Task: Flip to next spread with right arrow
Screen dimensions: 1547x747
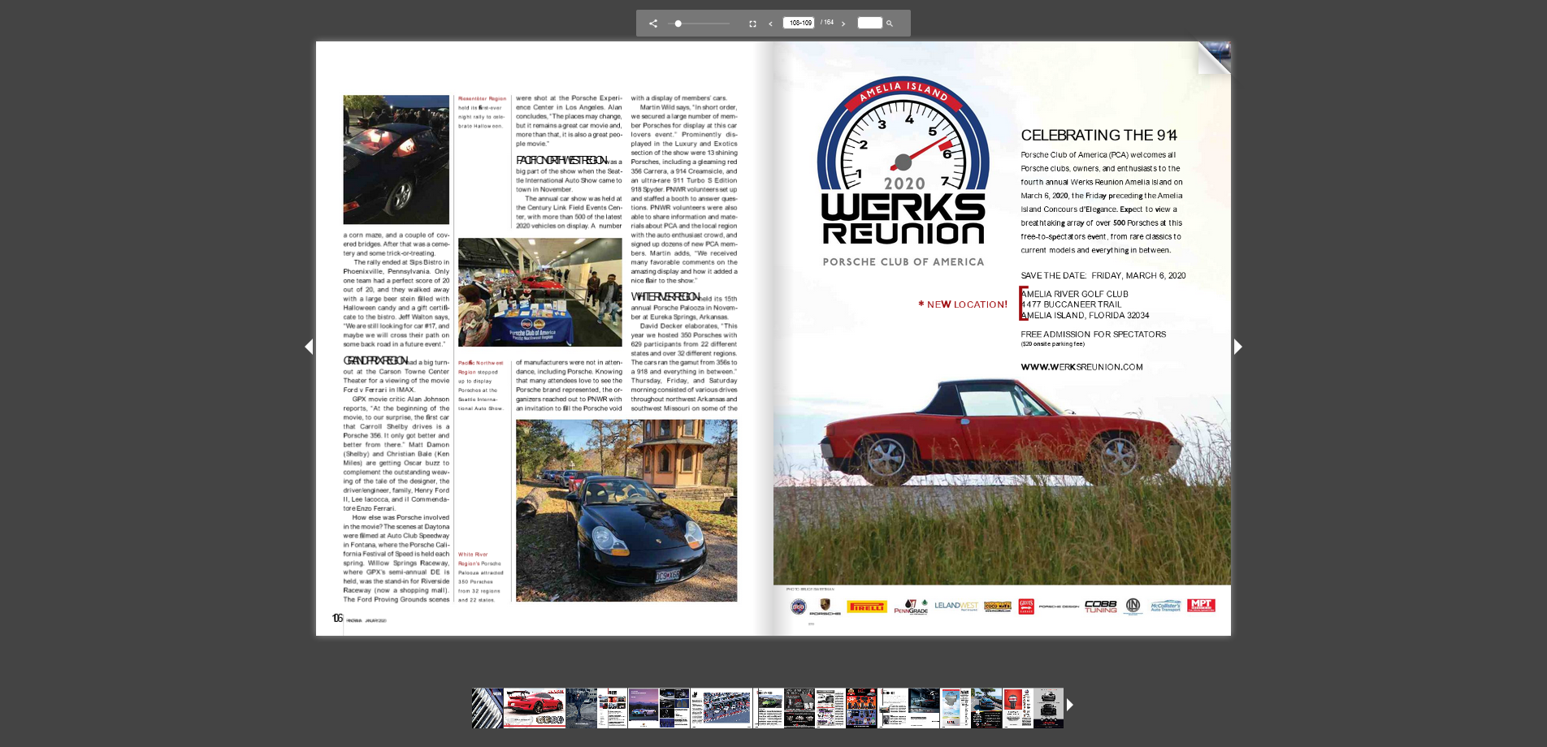Action: (x=1237, y=347)
